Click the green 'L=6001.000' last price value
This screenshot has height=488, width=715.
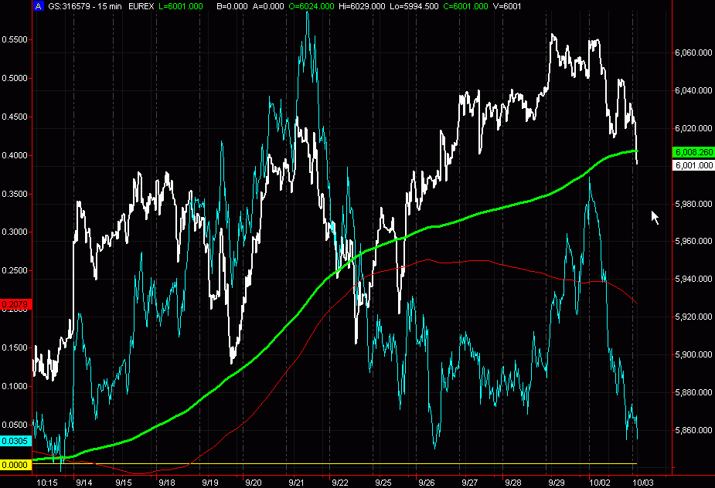pyautogui.click(x=181, y=6)
